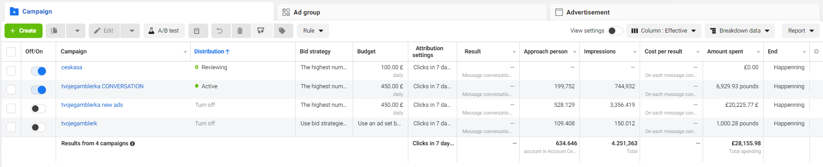Viewport: 823px width, 167px height.
Task: Click the duplicate campaign icon
Action: point(54,31)
